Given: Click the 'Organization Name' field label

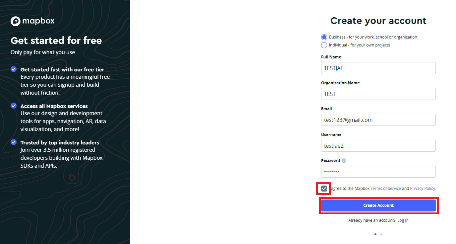Looking at the screenshot, I should [x=340, y=83].
